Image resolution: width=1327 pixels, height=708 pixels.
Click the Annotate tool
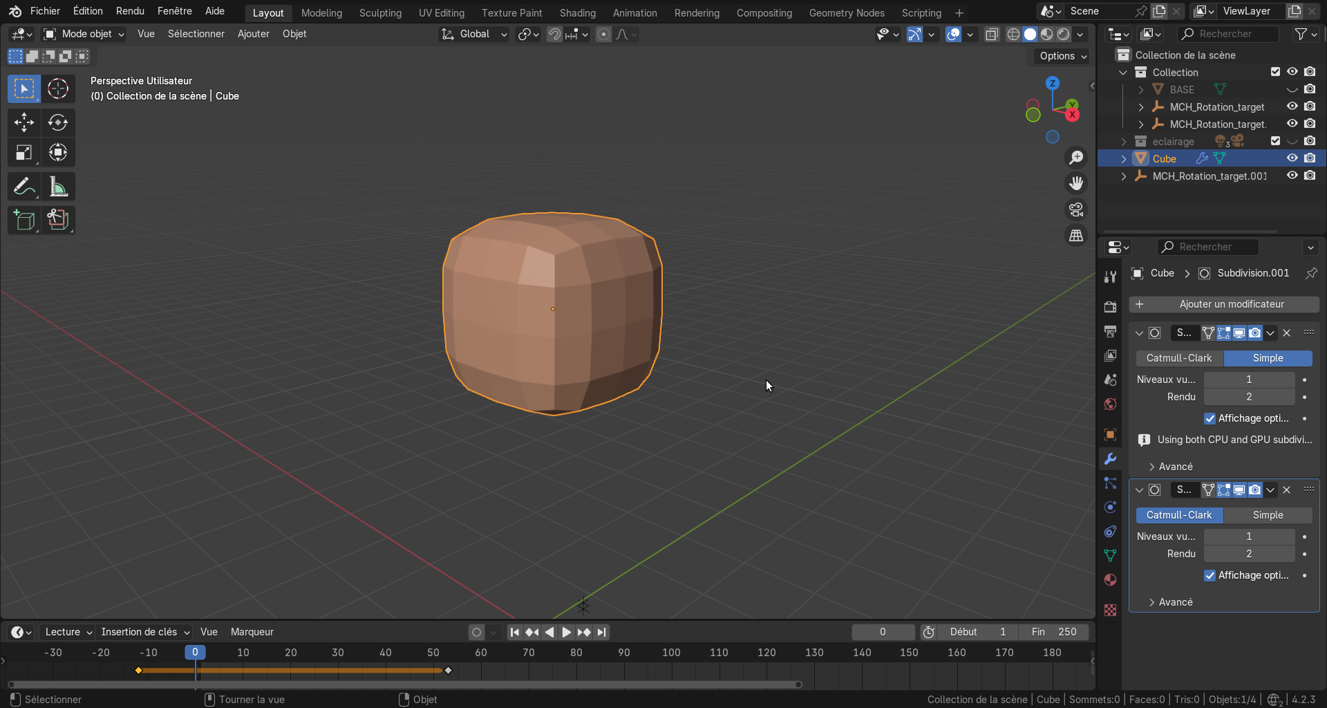[24, 187]
